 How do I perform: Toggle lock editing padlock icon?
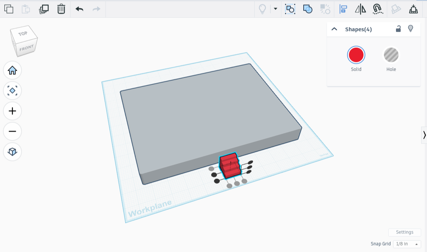point(398,28)
